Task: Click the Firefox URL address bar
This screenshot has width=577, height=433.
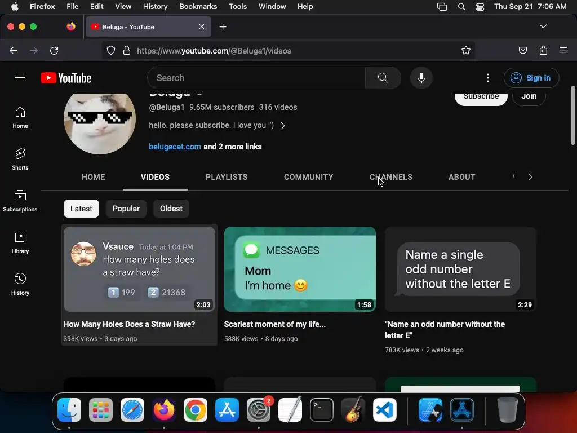Action: (288, 50)
